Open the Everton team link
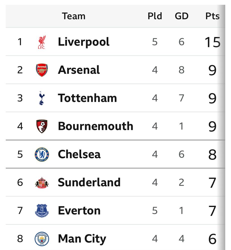 [x=79, y=211]
